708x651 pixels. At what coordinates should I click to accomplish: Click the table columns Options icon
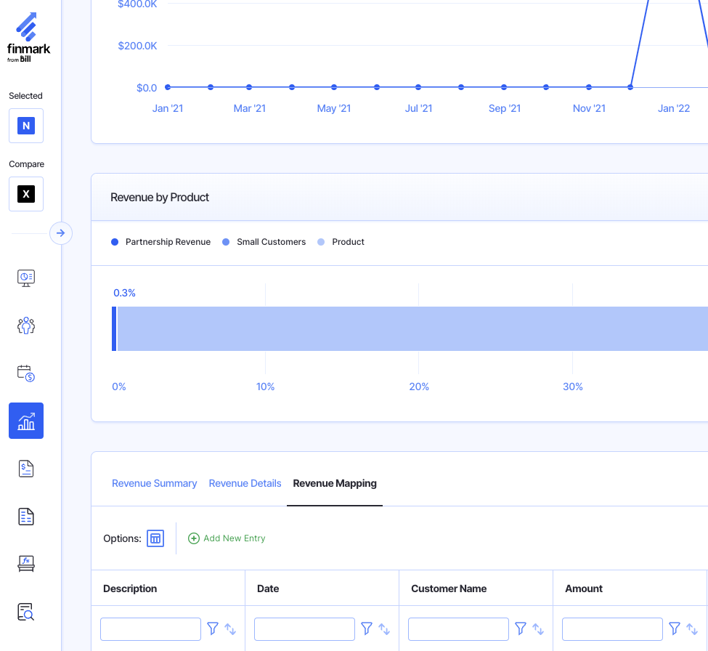pyautogui.click(x=155, y=538)
